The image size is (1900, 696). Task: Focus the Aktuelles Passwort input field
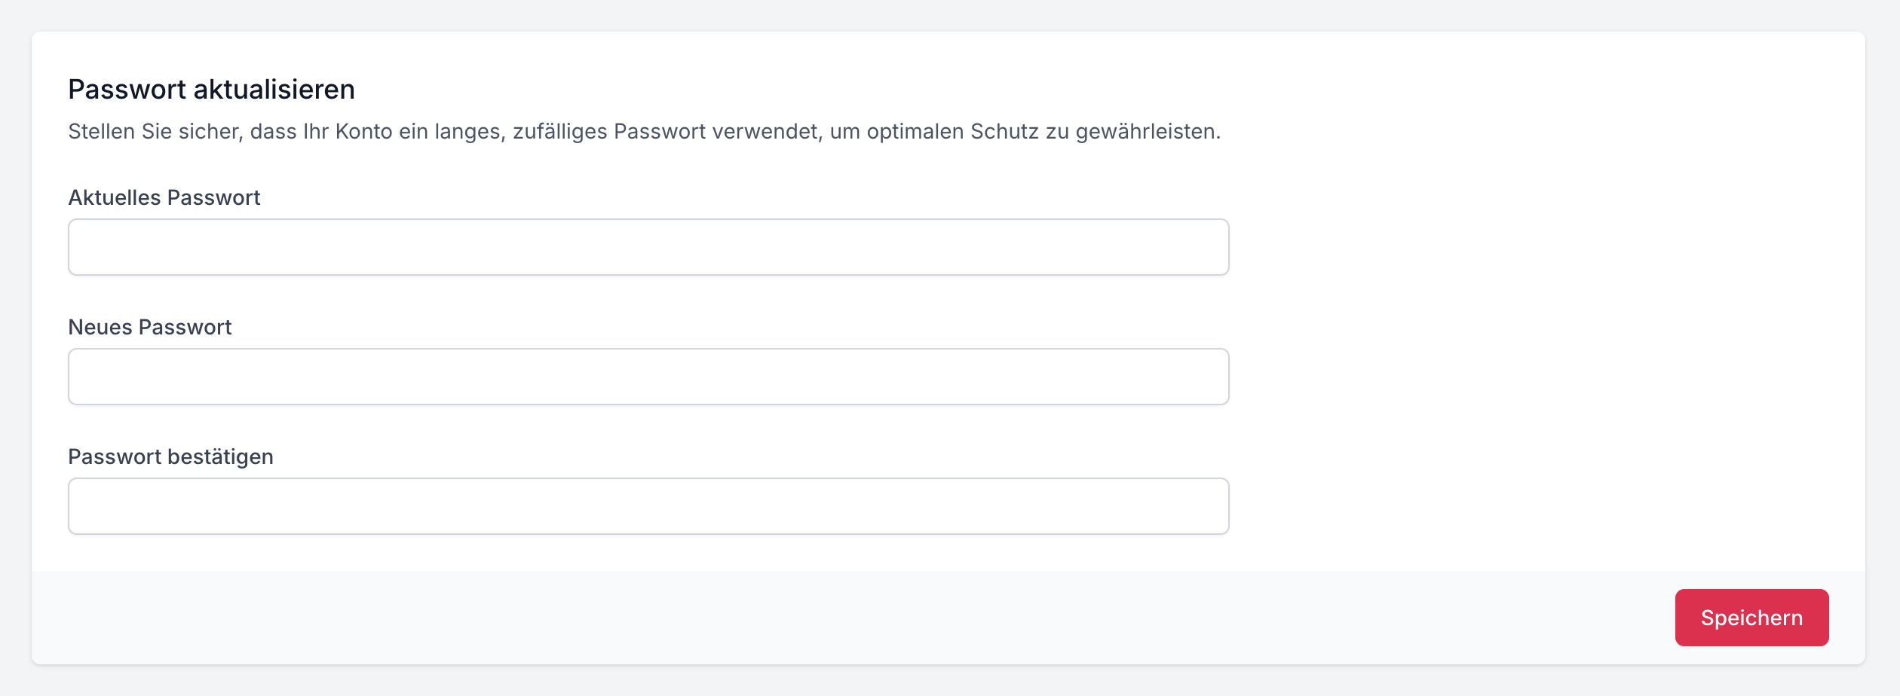click(x=648, y=247)
